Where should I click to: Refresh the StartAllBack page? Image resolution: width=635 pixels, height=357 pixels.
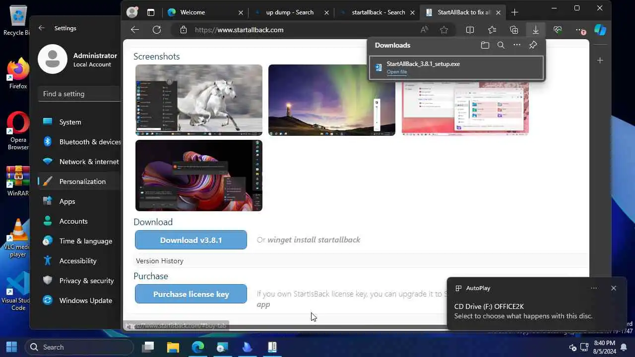tap(157, 30)
